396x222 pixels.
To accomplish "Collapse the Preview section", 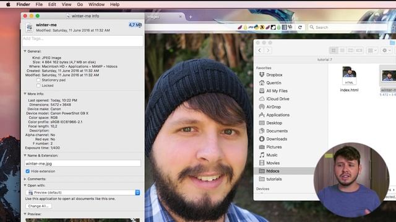I will pos(25,214).
